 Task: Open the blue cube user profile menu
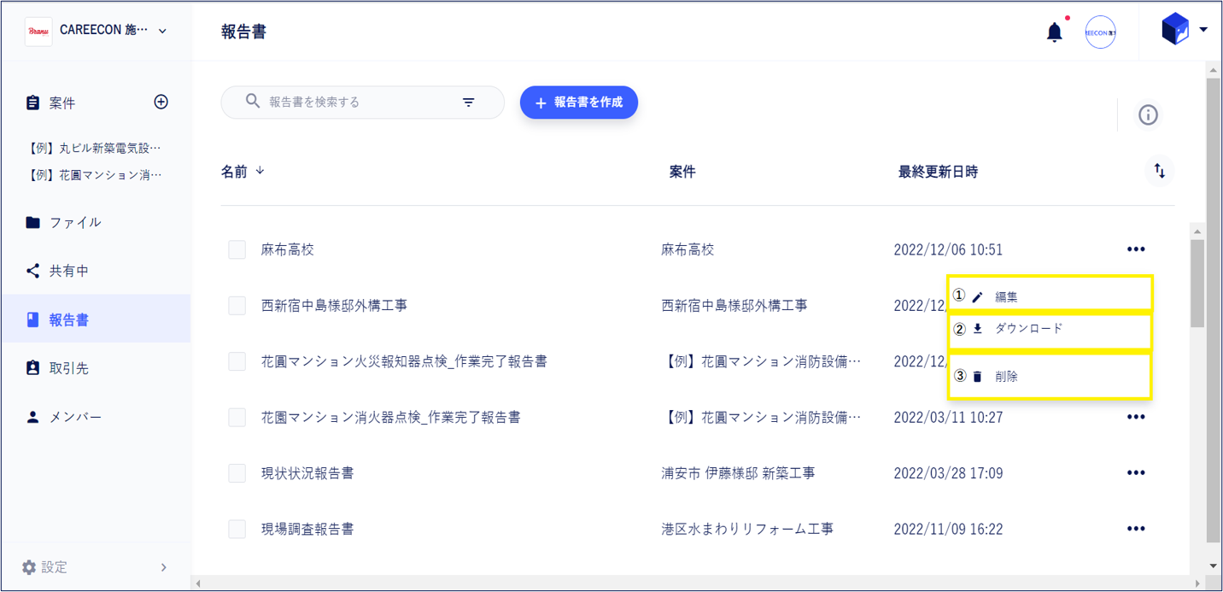coord(1184,30)
